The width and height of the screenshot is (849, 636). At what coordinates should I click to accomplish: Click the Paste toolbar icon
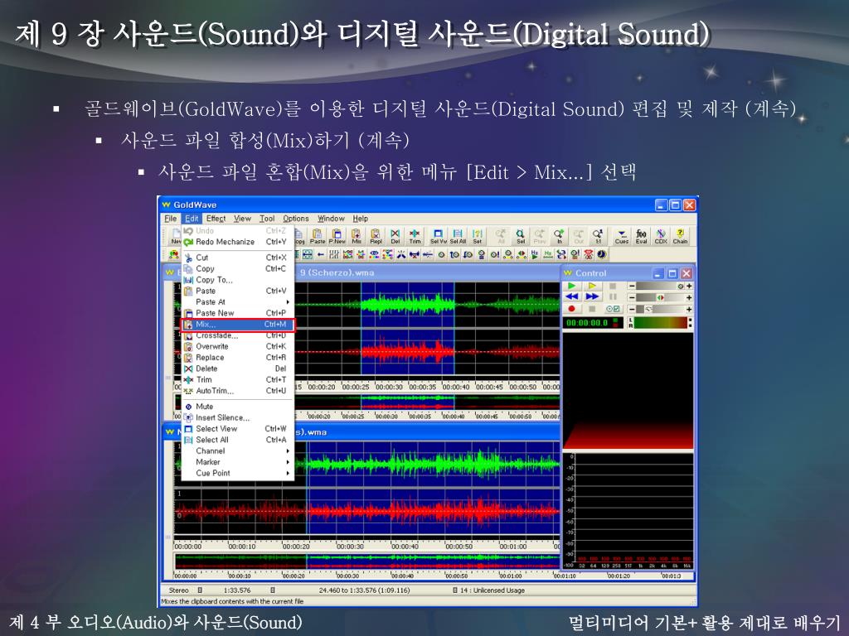[x=318, y=236]
